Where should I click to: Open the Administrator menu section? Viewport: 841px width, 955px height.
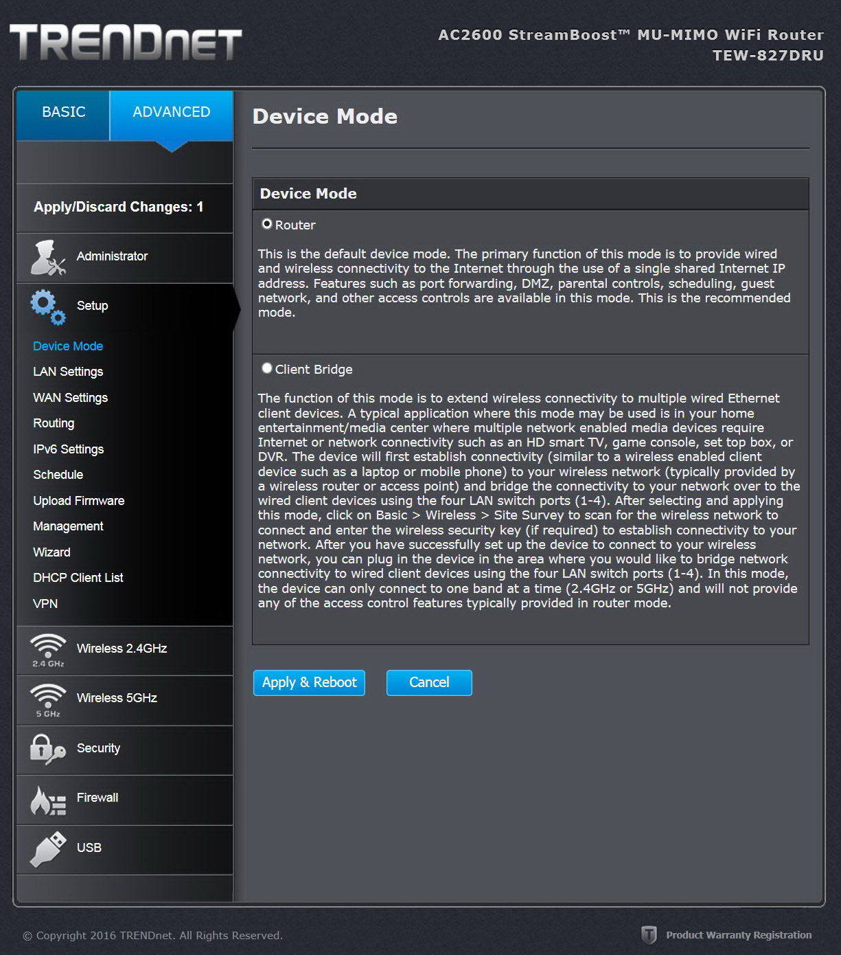125,258
